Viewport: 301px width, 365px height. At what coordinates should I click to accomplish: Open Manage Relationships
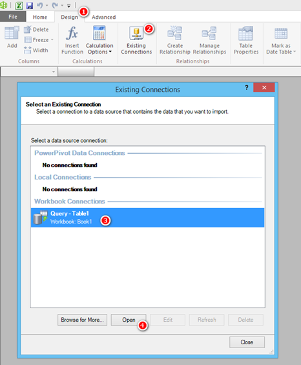[209, 40]
